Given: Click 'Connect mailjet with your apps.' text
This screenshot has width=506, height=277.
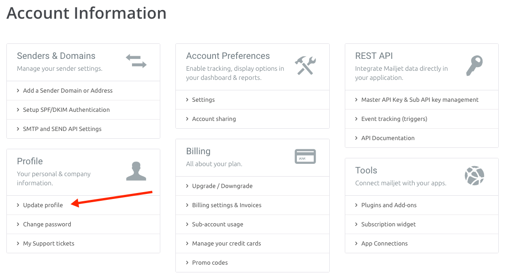Looking at the screenshot, I should pos(401,183).
